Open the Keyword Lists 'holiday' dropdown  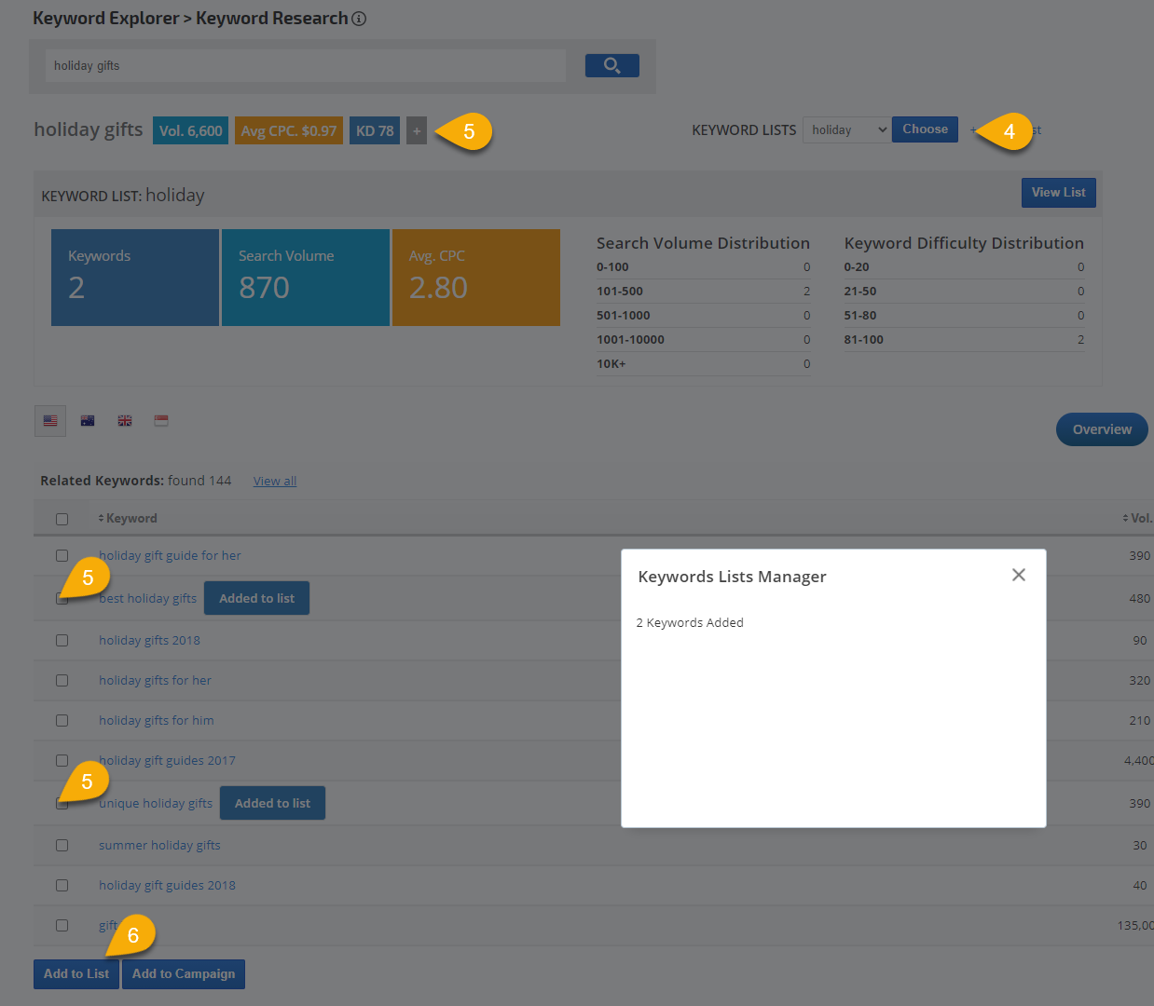[x=845, y=130]
